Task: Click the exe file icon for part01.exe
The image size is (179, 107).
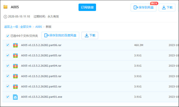Action: (15, 97)
